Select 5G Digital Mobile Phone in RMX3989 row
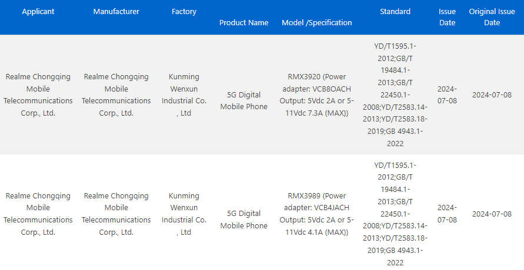This screenshot has height=270, width=524. click(243, 220)
